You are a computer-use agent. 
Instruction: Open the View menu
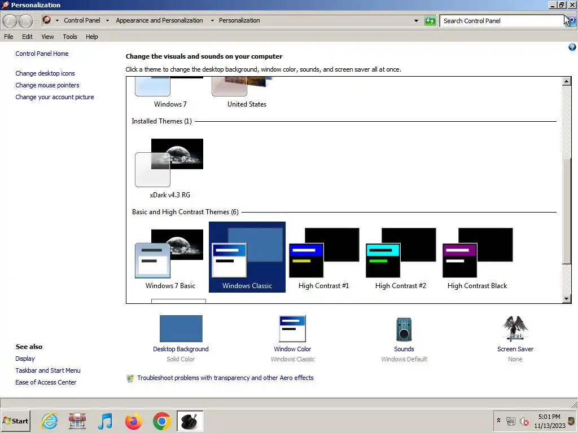47,37
